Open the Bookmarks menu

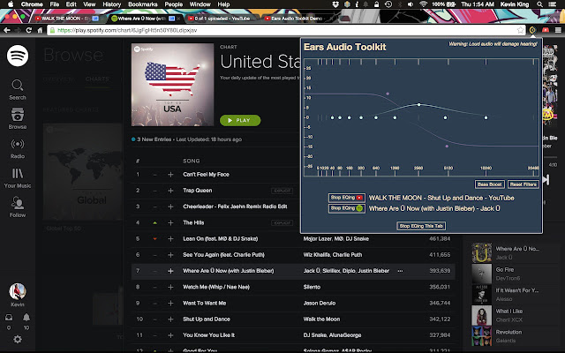click(x=143, y=4)
